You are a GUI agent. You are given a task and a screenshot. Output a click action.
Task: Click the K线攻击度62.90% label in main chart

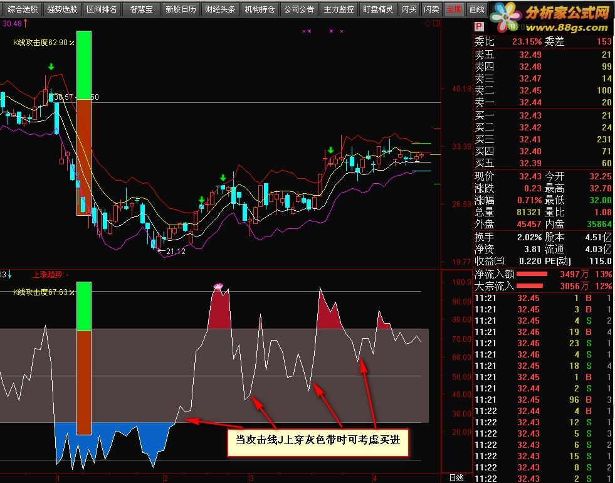click(x=43, y=43)
